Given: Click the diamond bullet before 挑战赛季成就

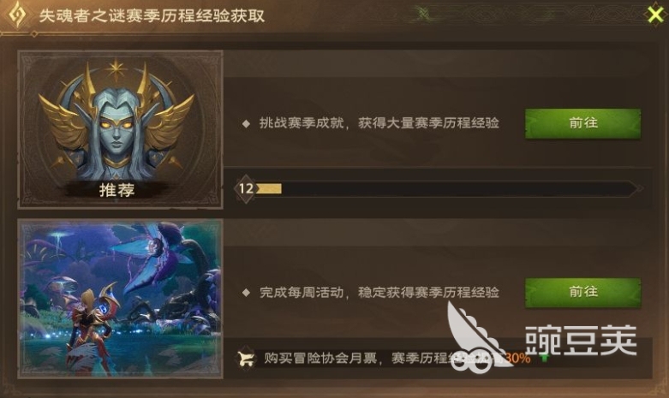Looking at the screenshot, I should (x=246, y=123).
